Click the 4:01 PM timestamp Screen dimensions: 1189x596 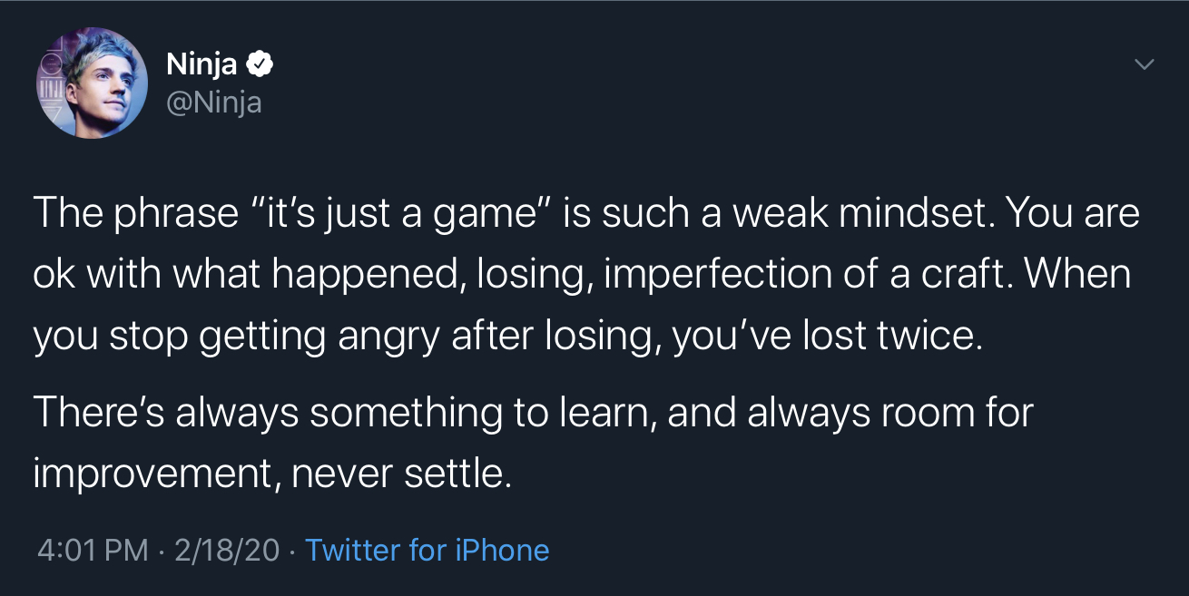(93, 550)
